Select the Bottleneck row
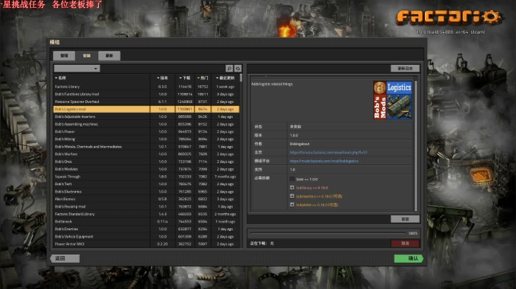This screenshot has height=289, width=516. pyautogui.click(x=146, y=222)
